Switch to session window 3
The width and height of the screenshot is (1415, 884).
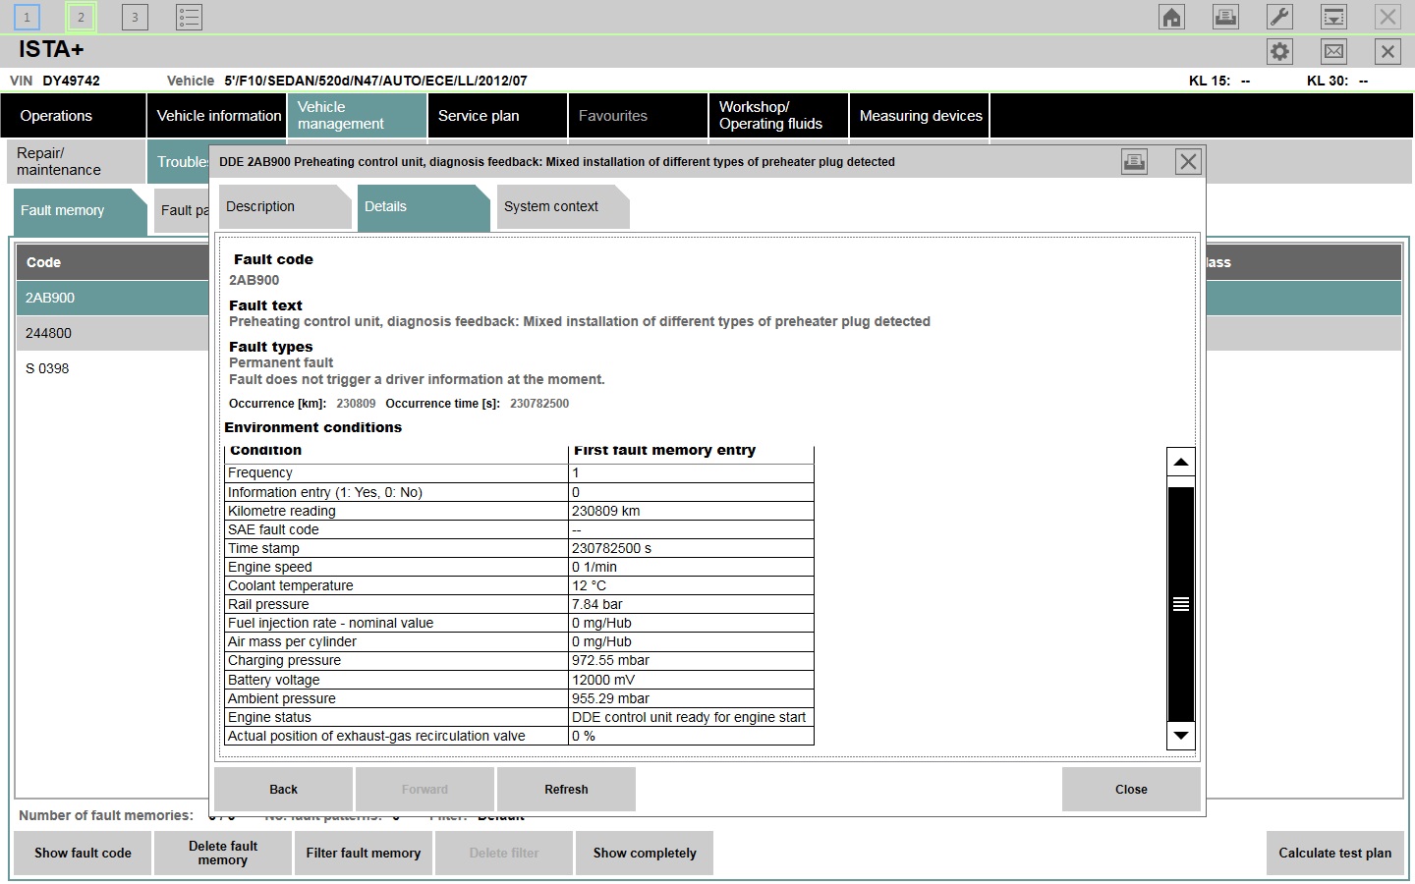(x=135, y=17)
